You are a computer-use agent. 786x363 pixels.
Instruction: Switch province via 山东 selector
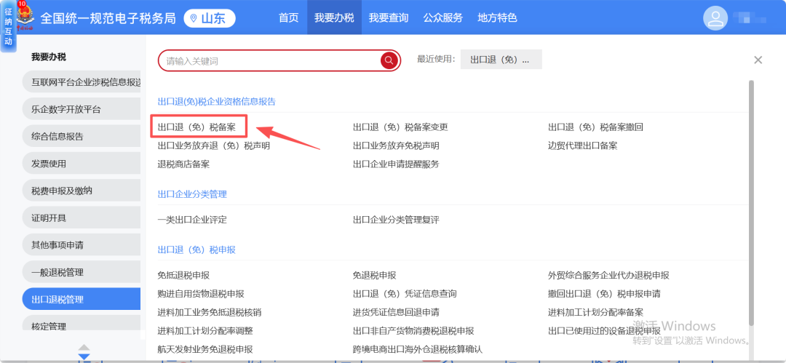click(x=210, y=19)
